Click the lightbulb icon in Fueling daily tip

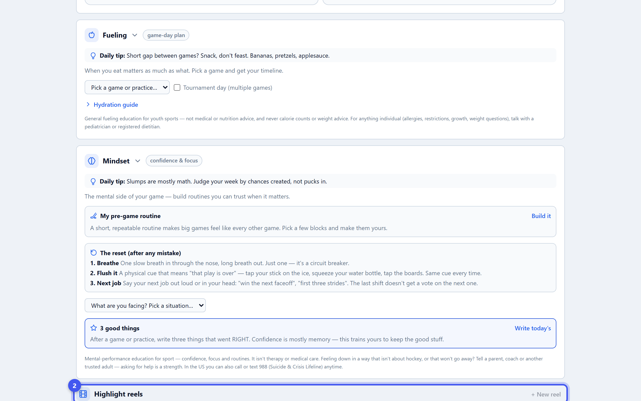93,56
